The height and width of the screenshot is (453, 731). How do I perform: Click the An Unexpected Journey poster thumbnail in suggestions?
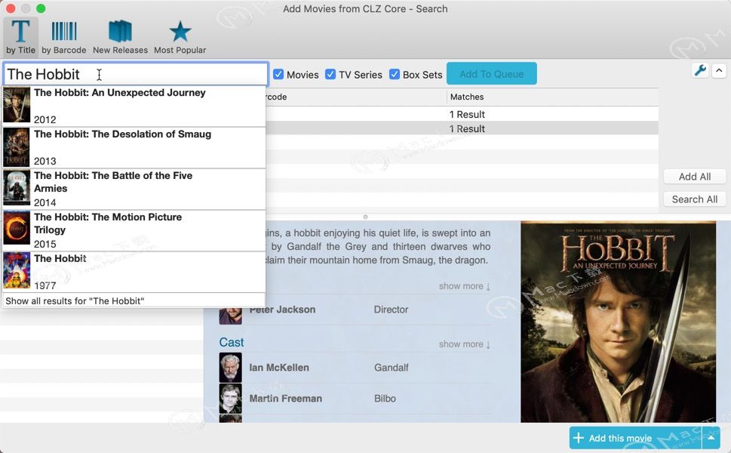coord(17,105)
